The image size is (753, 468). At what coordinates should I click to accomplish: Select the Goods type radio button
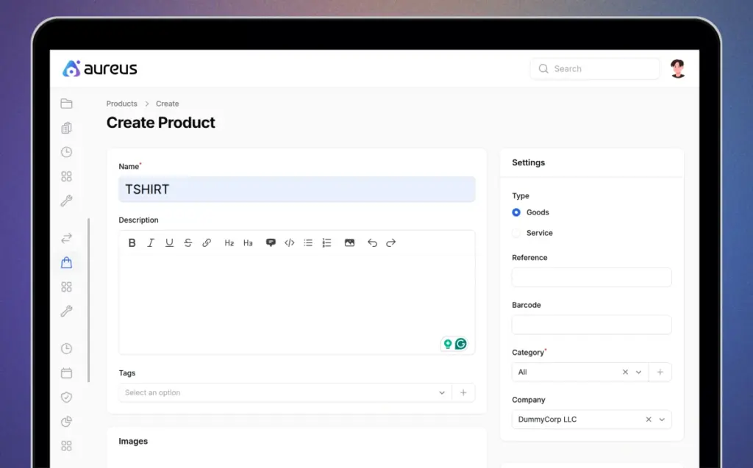point(516,212)
